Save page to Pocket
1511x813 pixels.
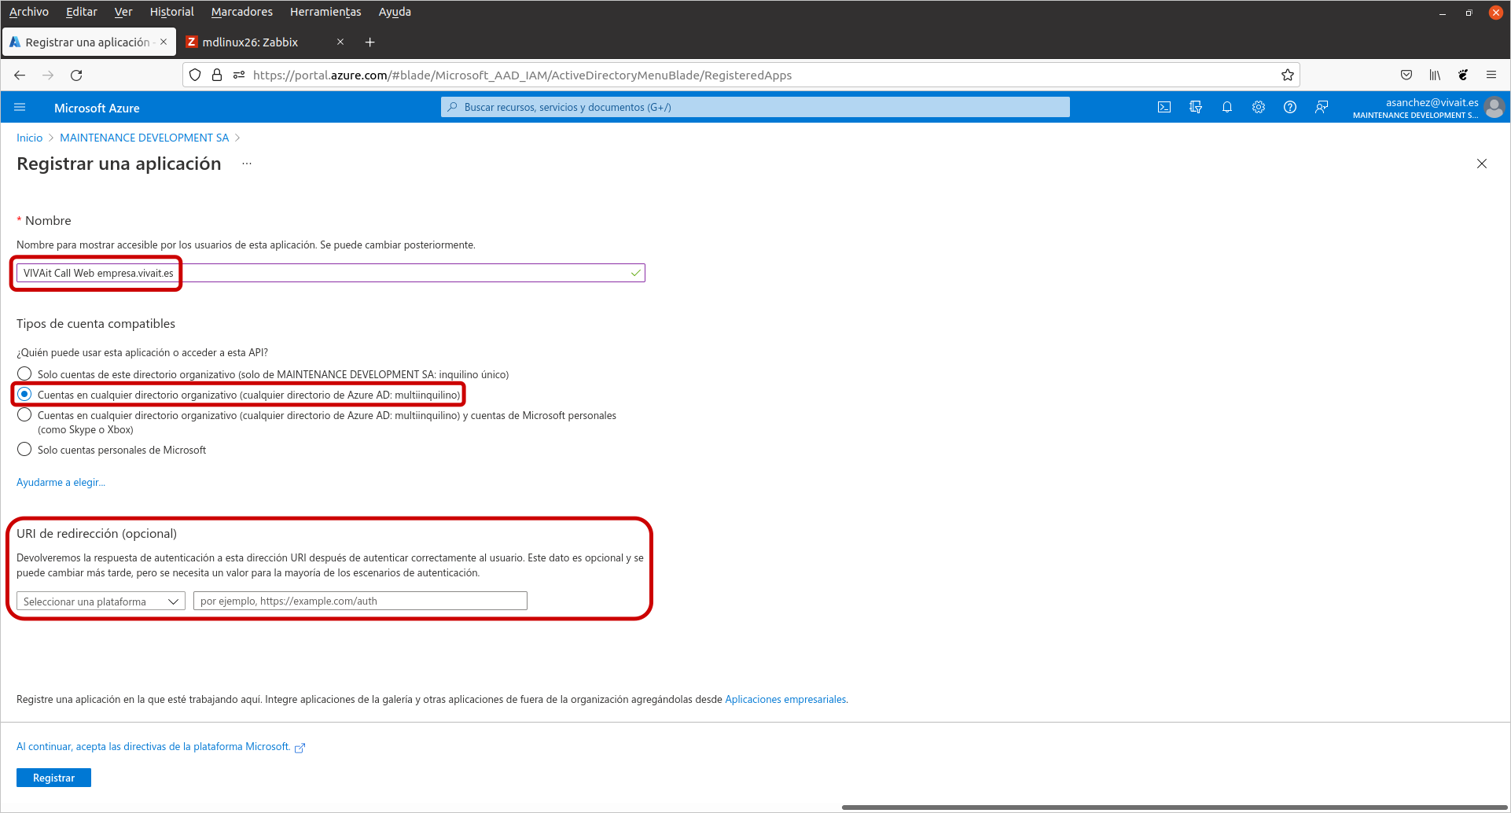1406,75
